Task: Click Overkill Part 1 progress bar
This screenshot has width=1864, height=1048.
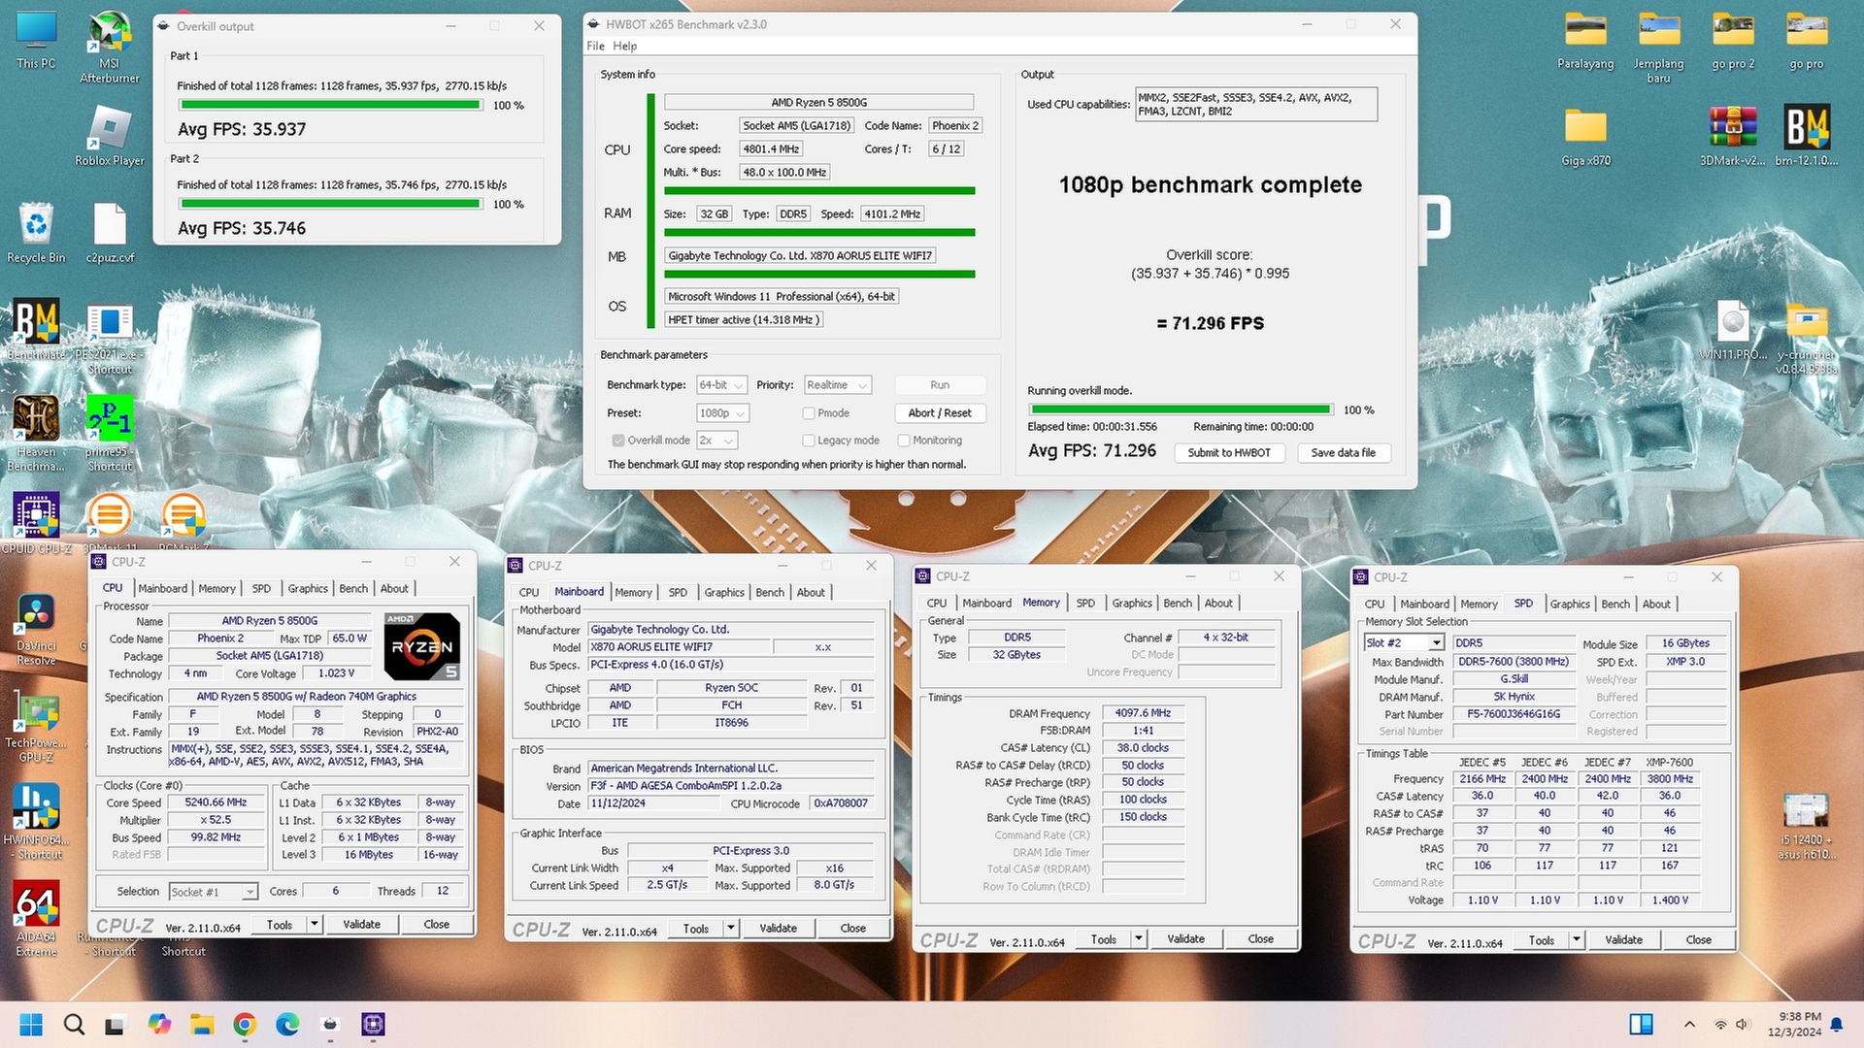Action: tap(331, 105)
